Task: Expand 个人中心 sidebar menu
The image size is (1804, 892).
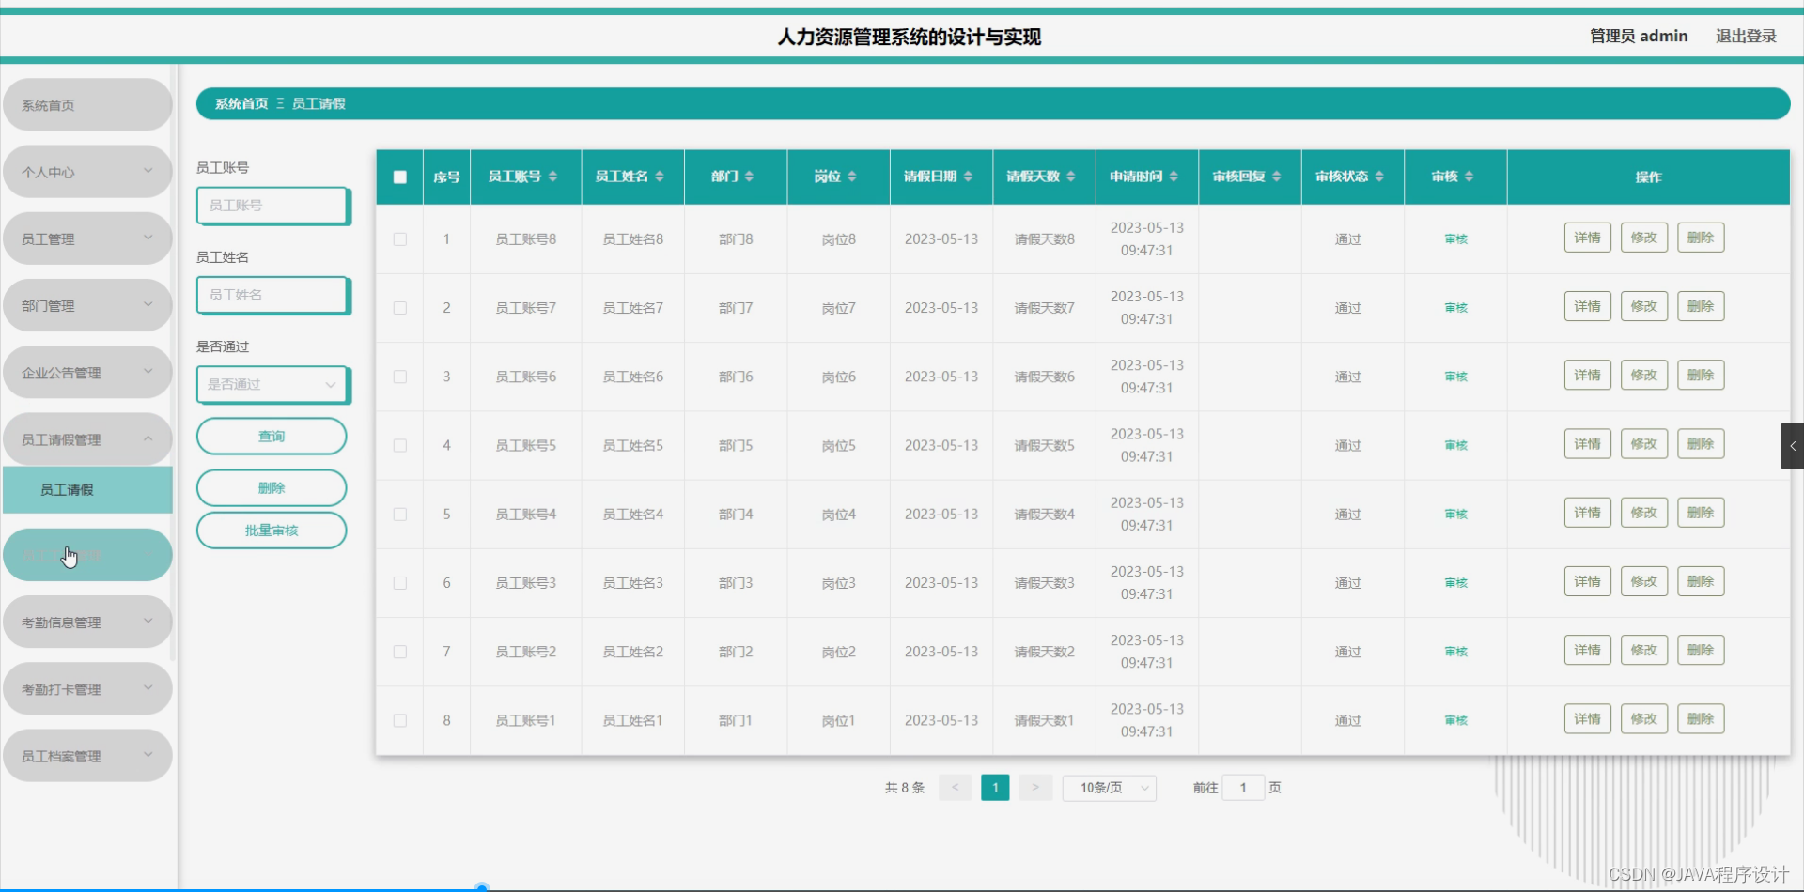Action: 87,172
